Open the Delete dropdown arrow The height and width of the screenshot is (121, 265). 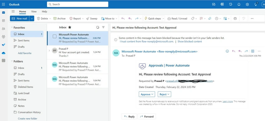50,19
